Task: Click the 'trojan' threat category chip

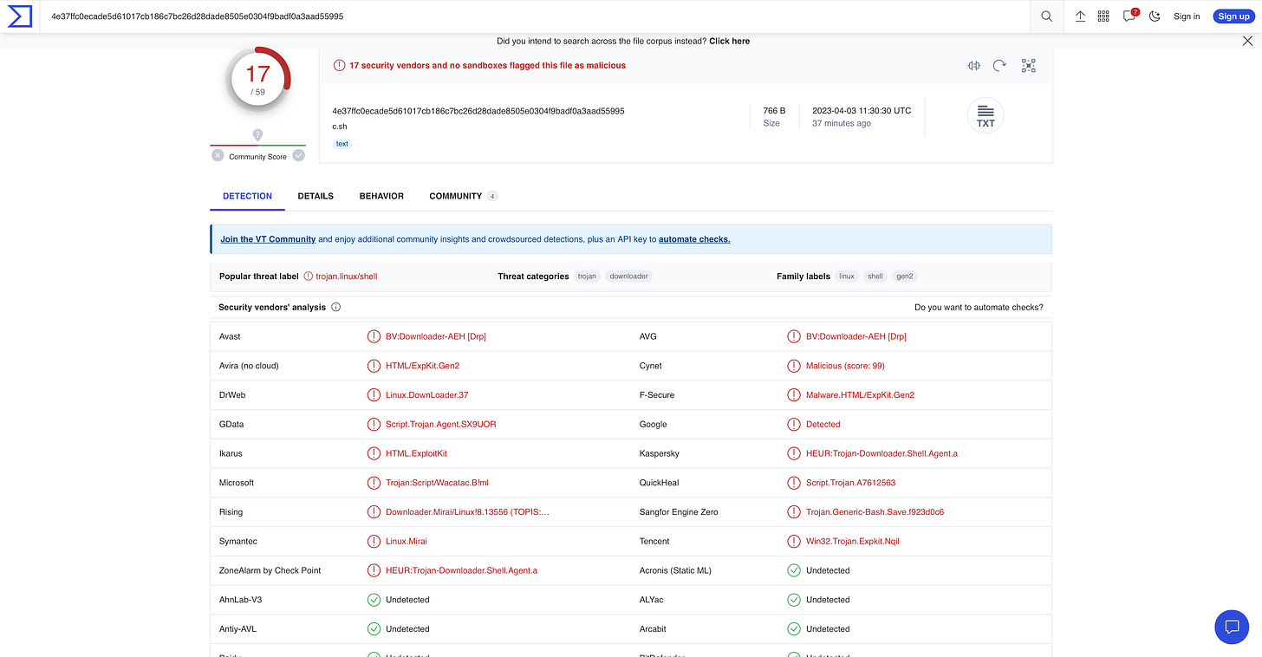Action: (587, 276)
